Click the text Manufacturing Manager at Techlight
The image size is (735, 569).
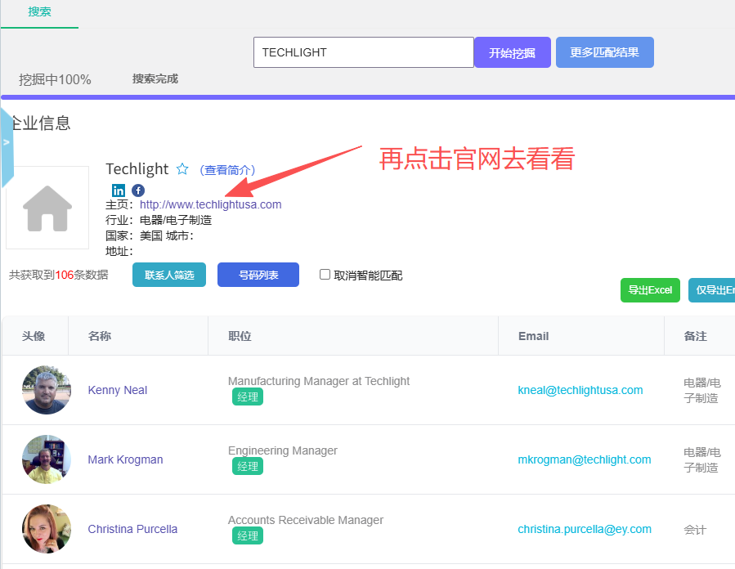pos(319,381)
